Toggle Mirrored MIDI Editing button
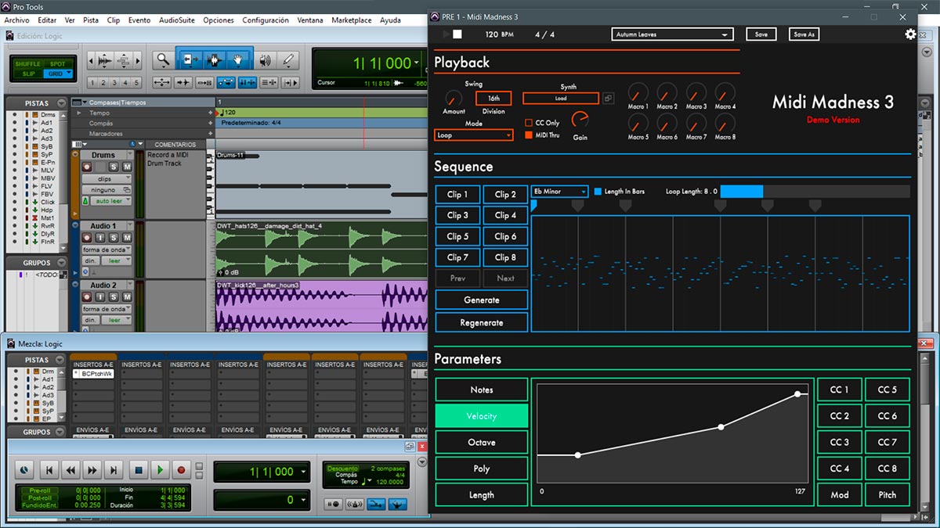Image resolution: width=940 pixels, height=528 pixels. [204, 82]
